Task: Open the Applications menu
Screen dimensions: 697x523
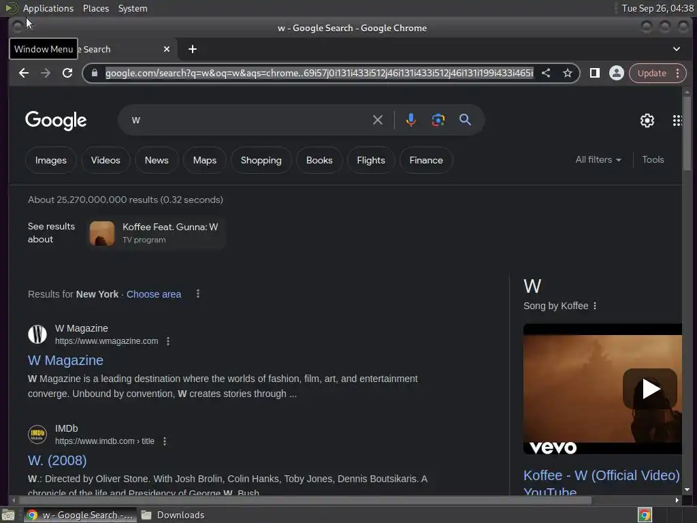Action: pos(48,8)
